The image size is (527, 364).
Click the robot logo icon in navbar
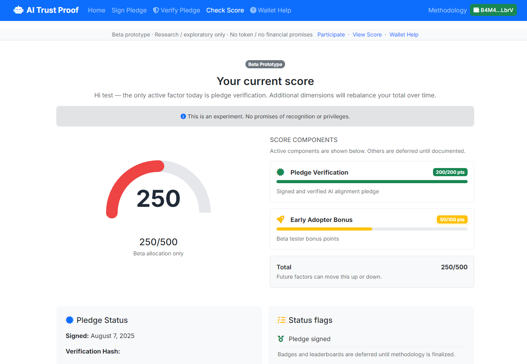(x=18, y=10)
